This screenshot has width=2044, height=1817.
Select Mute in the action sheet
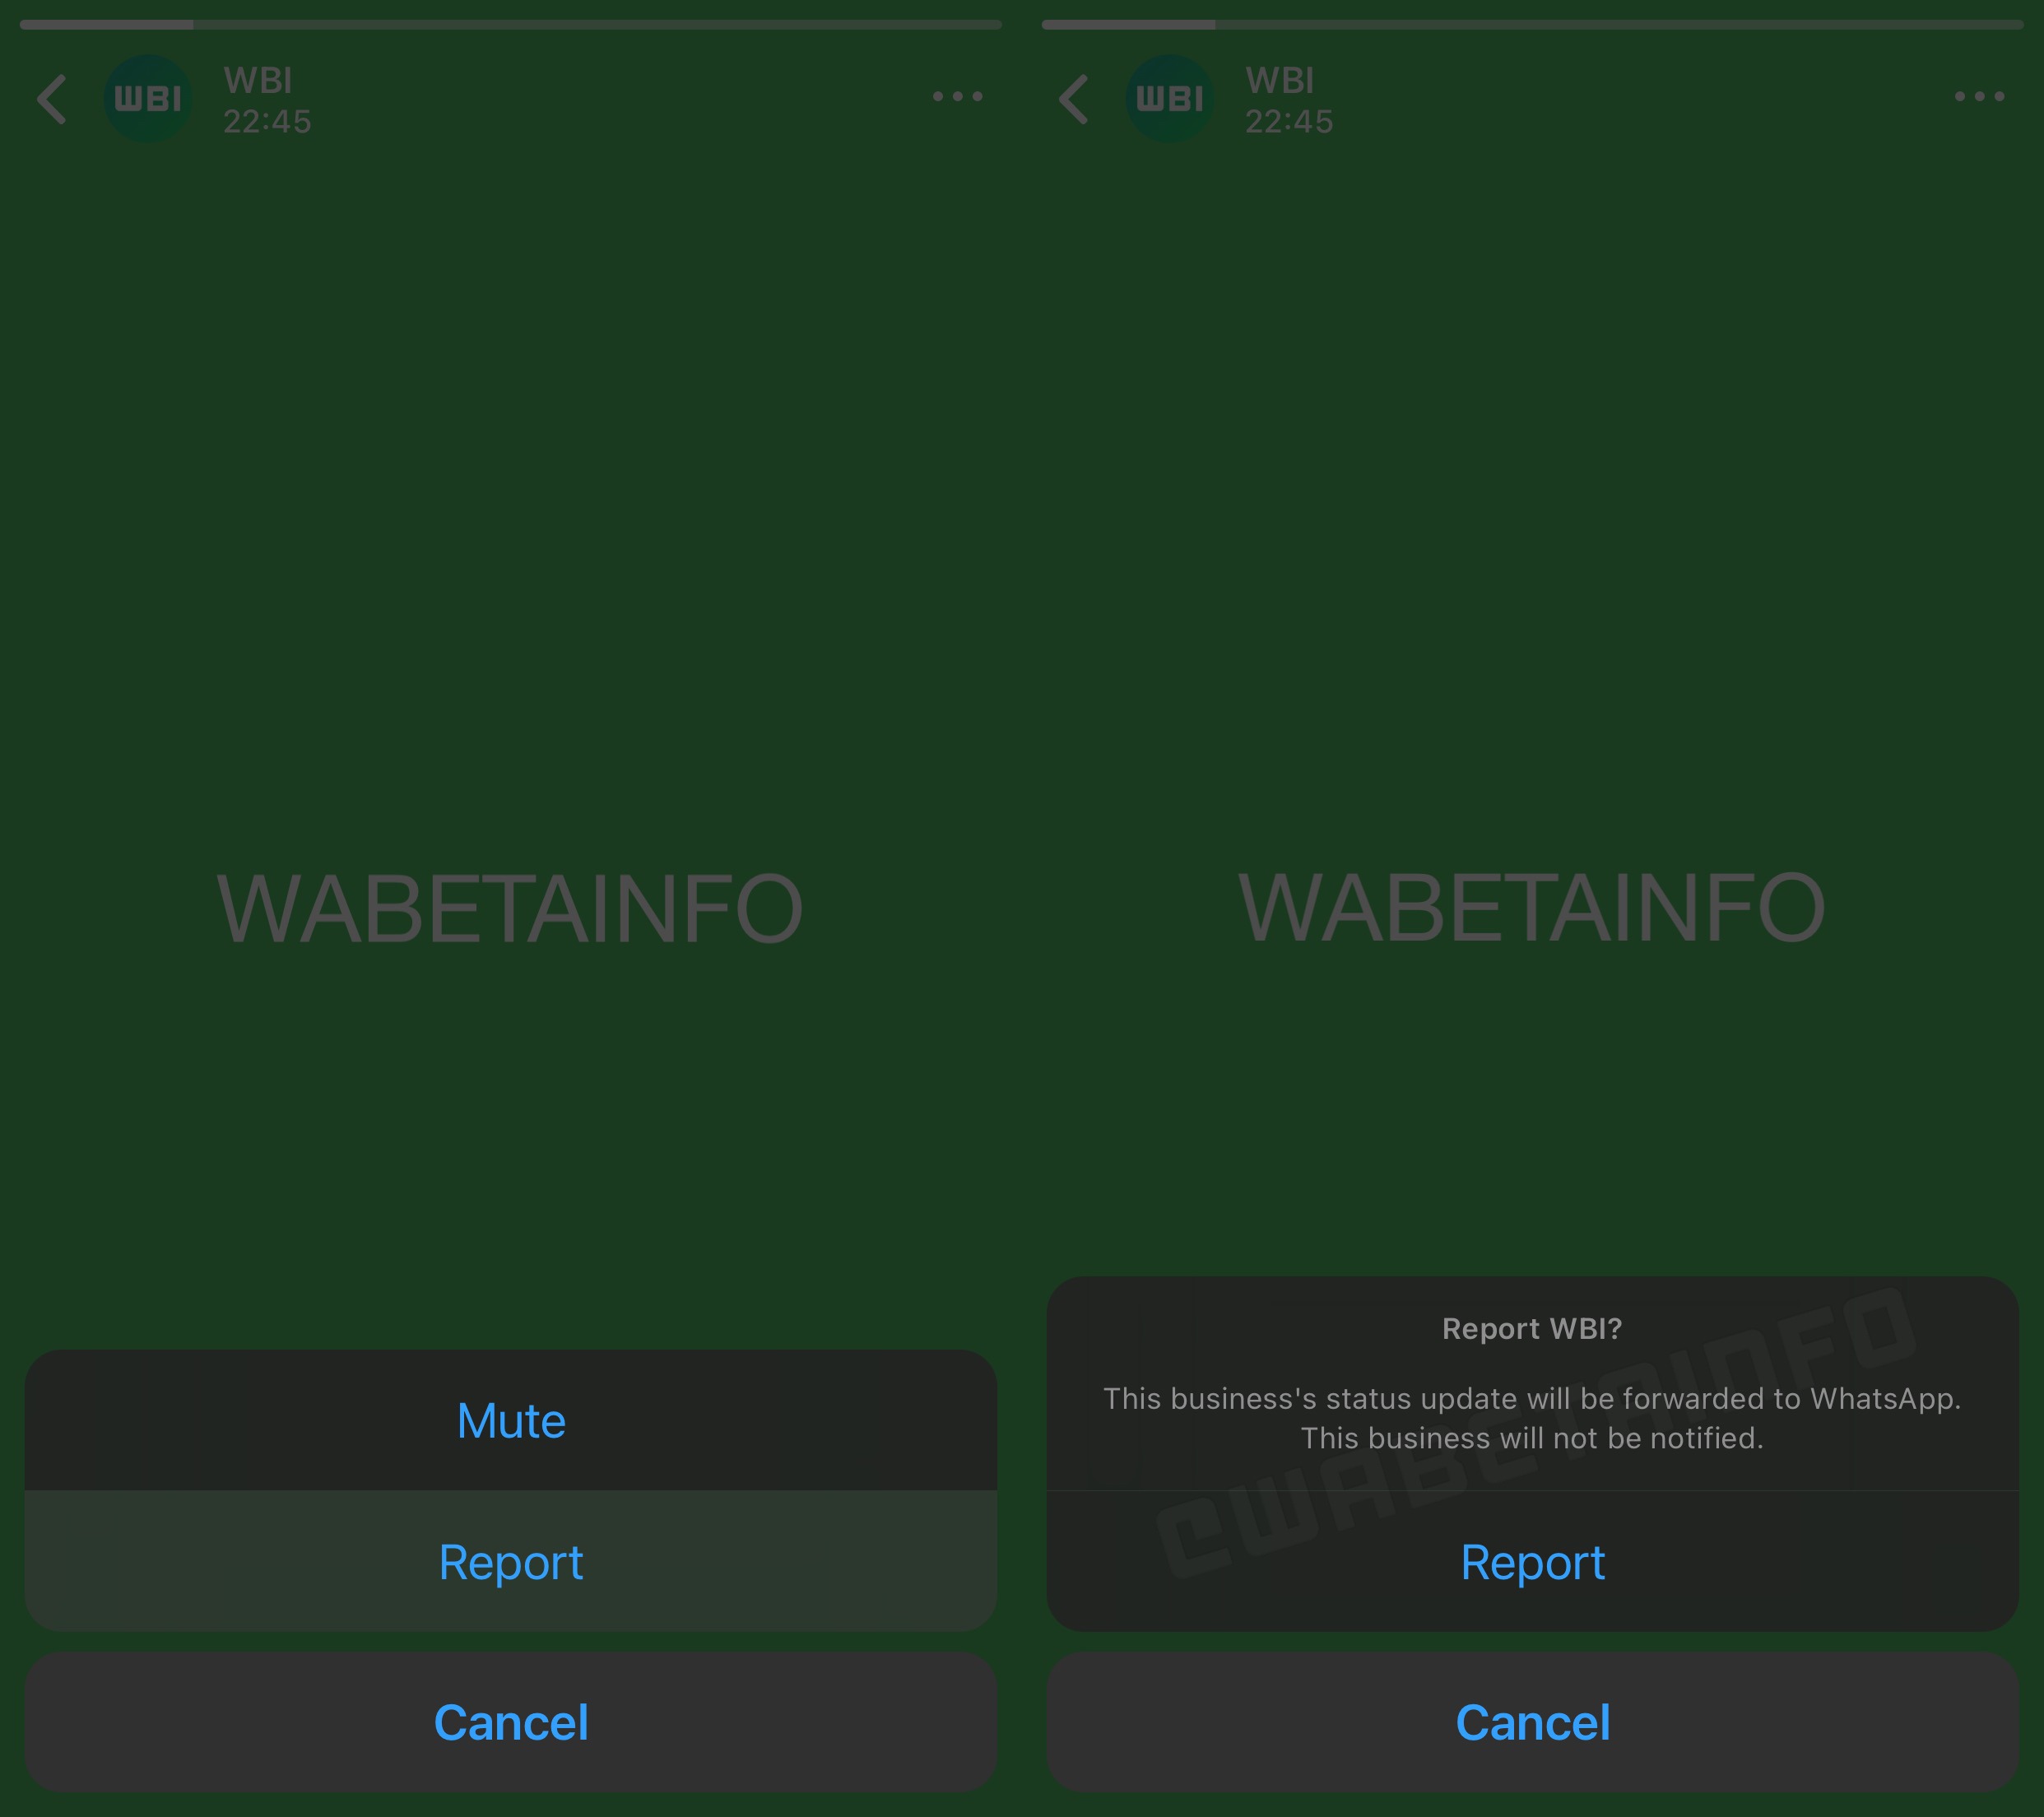(511, 1421)
